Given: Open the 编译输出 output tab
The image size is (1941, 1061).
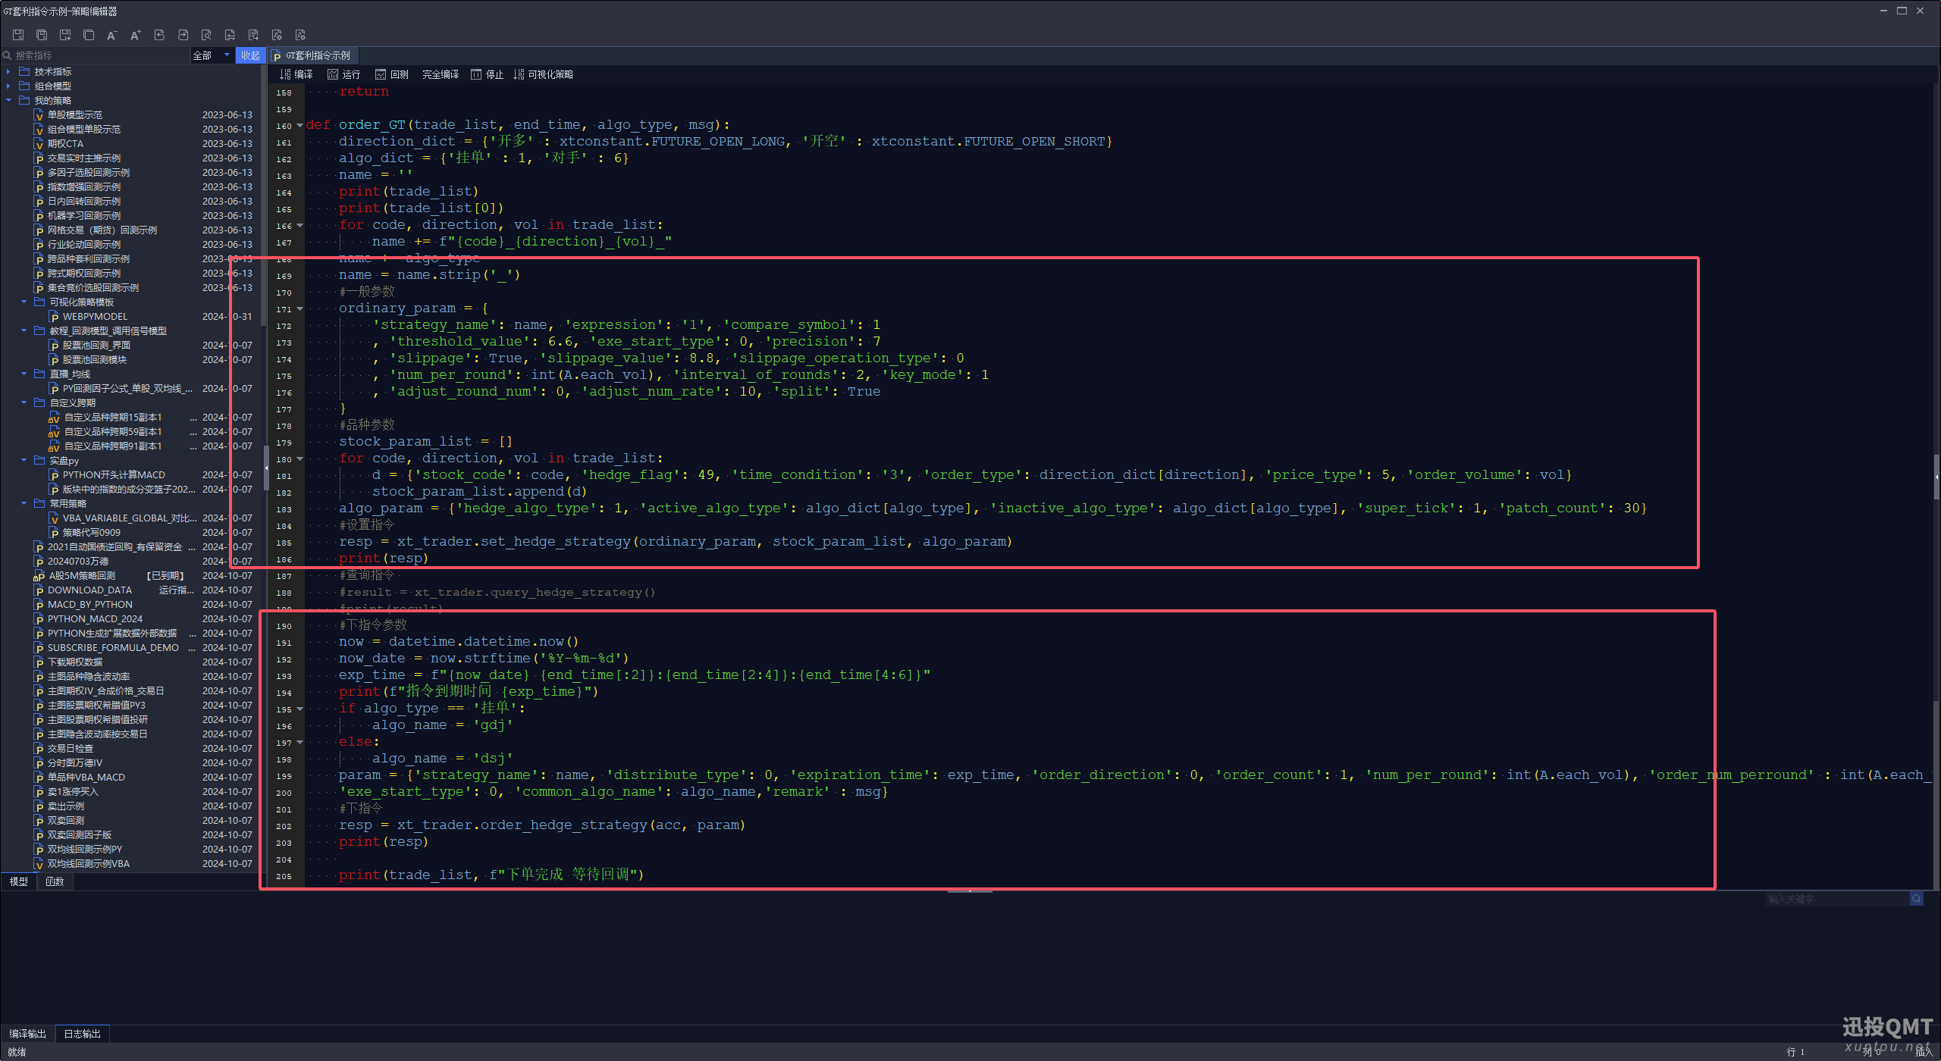Looking at the screenshot, I should tap(28, 1034).
